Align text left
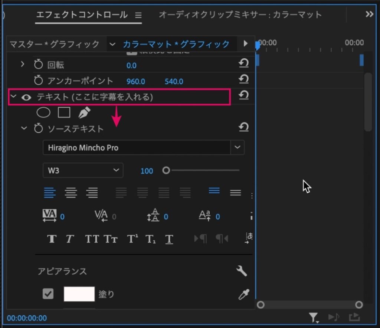Image resolution: width=380 pixels, height=328 pixels. [50, 193]
